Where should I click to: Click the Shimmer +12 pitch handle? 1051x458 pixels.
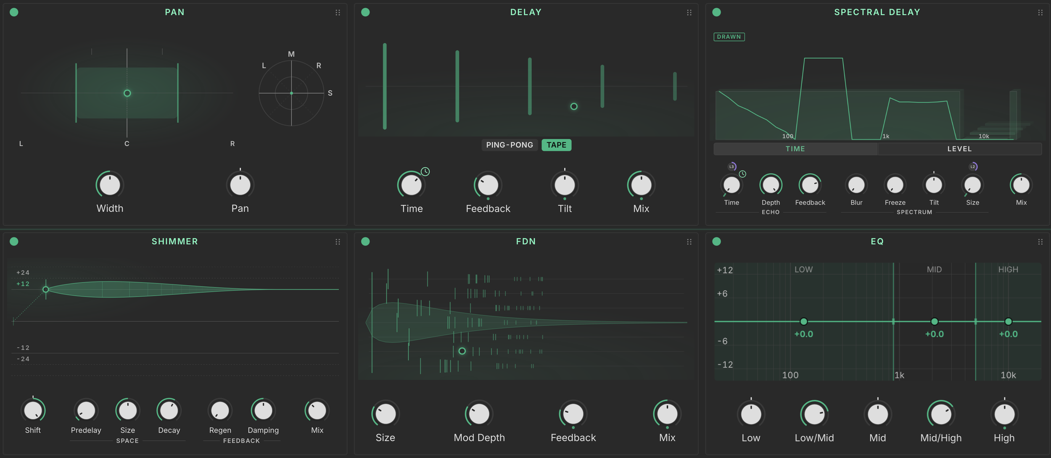46,289
